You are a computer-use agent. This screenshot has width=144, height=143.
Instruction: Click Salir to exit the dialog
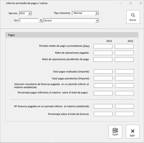[x=133, y=132]
